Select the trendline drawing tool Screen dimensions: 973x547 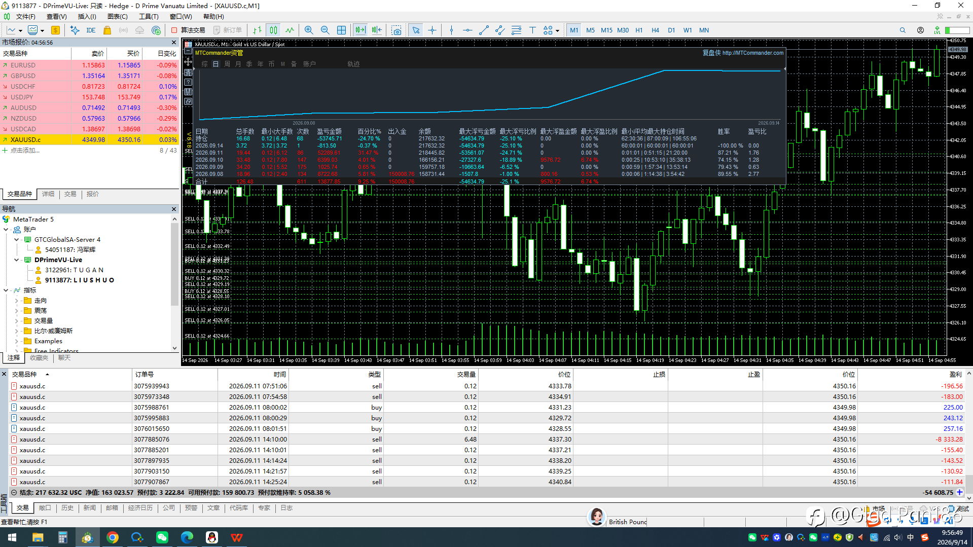click(484, 30)
